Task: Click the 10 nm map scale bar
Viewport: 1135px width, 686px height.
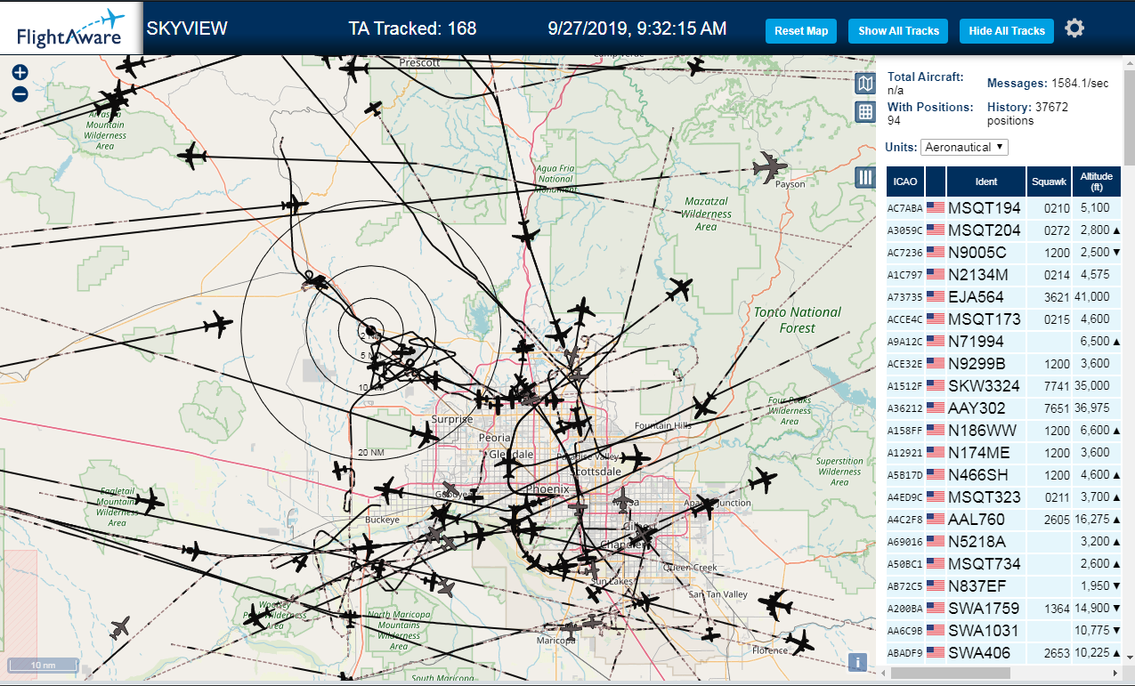Action: pos(45,665)
